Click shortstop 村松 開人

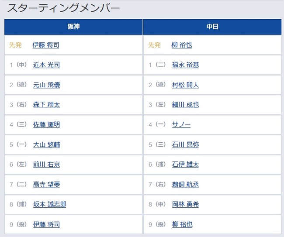185,85
